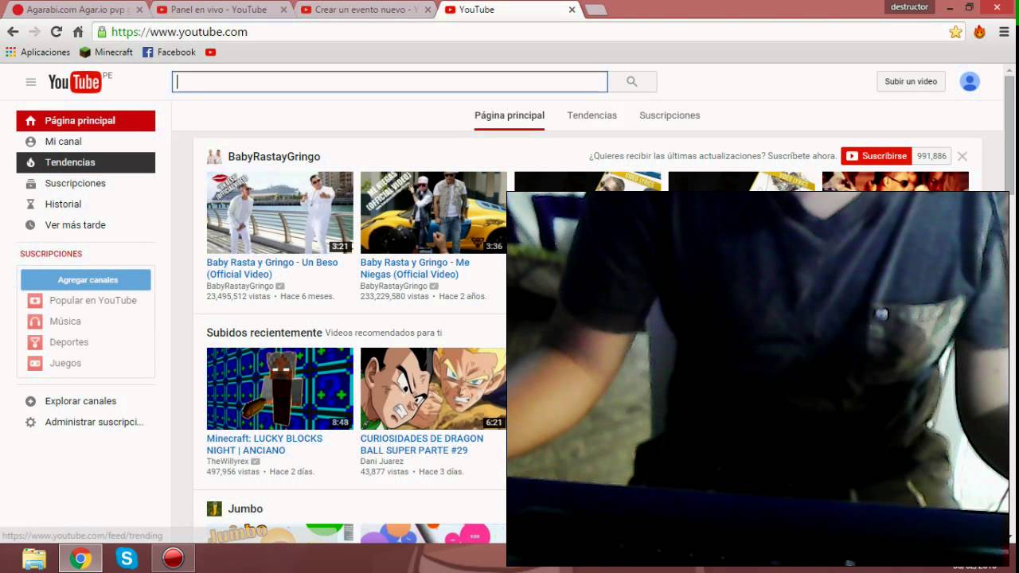Open the Minecraft bookmark
1019x573 pixels.
pyautogui.click(x=106, y=52)
